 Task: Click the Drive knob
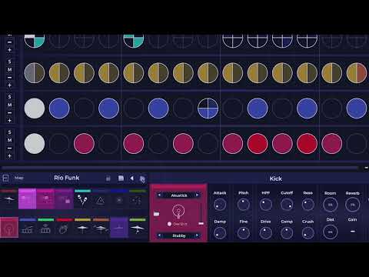pos(266,233)
